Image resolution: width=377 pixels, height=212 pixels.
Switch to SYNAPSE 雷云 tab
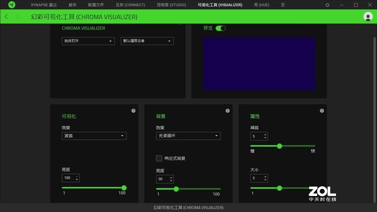pos(44,5)
